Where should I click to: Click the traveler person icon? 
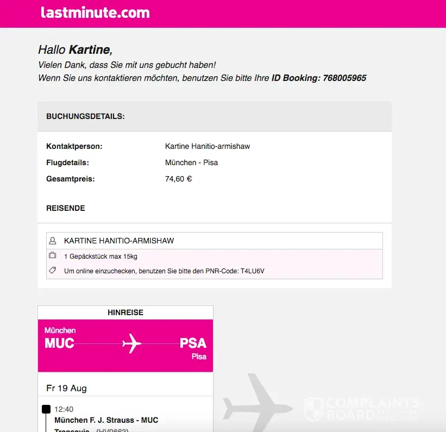53,241
